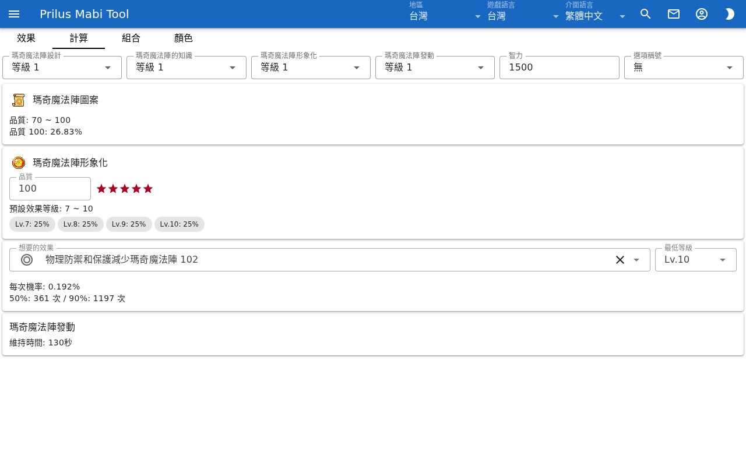Click the 品質 100: 26.83% text
746x466 pixels.
pyautogui.click(x=46, y=132)
